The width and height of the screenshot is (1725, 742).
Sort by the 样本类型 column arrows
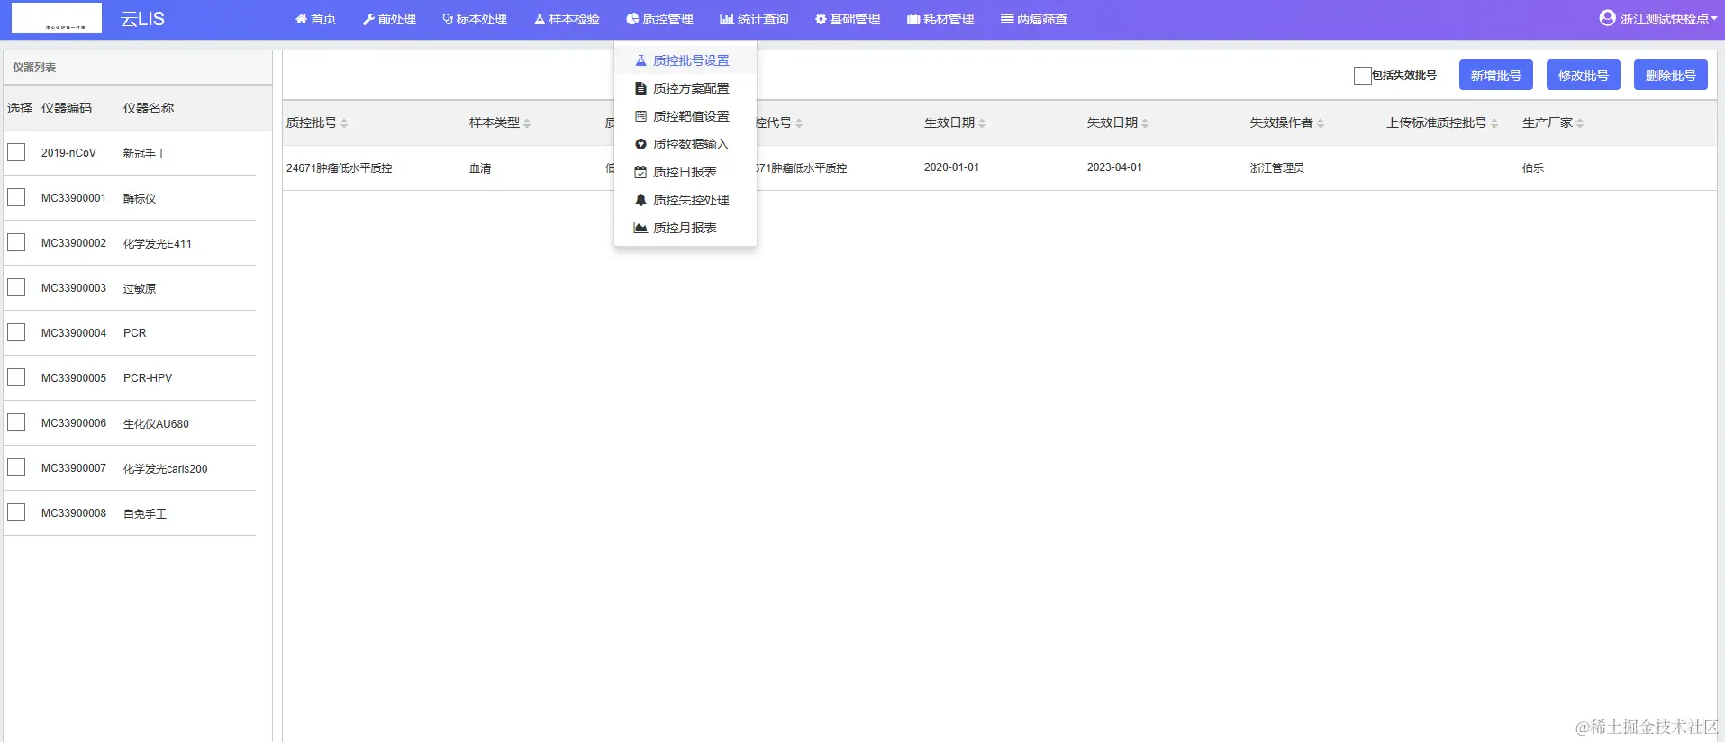527,123
